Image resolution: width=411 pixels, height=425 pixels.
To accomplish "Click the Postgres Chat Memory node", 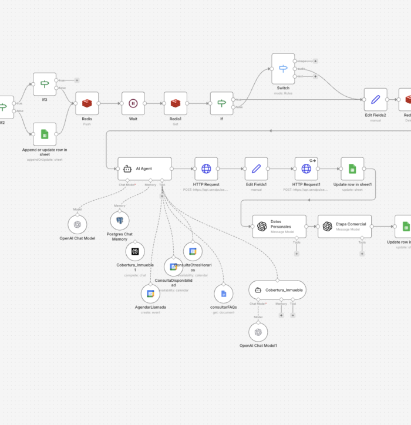I will point(120,221).
